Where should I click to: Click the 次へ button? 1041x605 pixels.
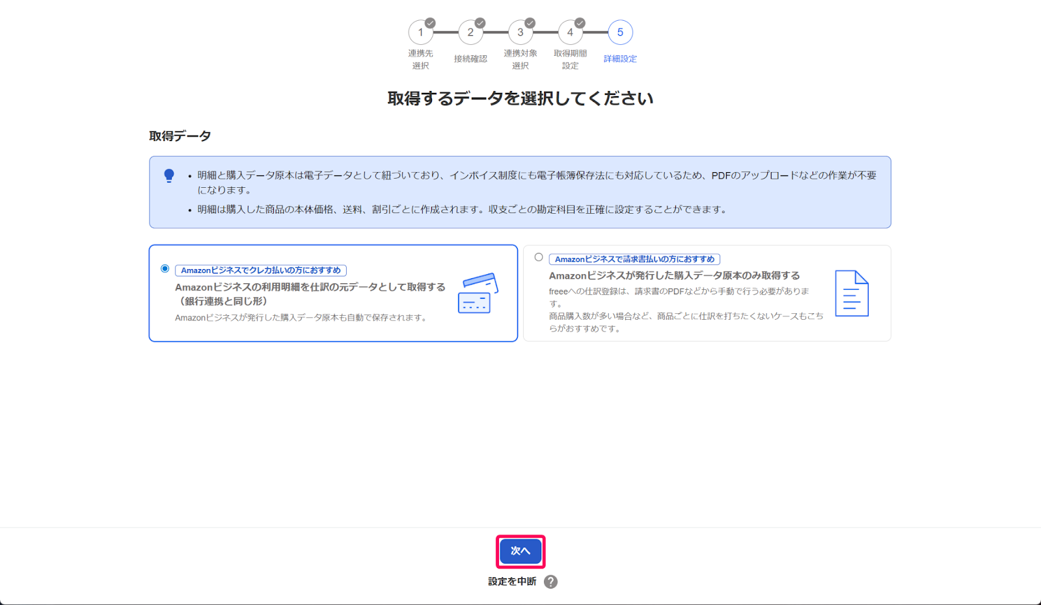520,551
